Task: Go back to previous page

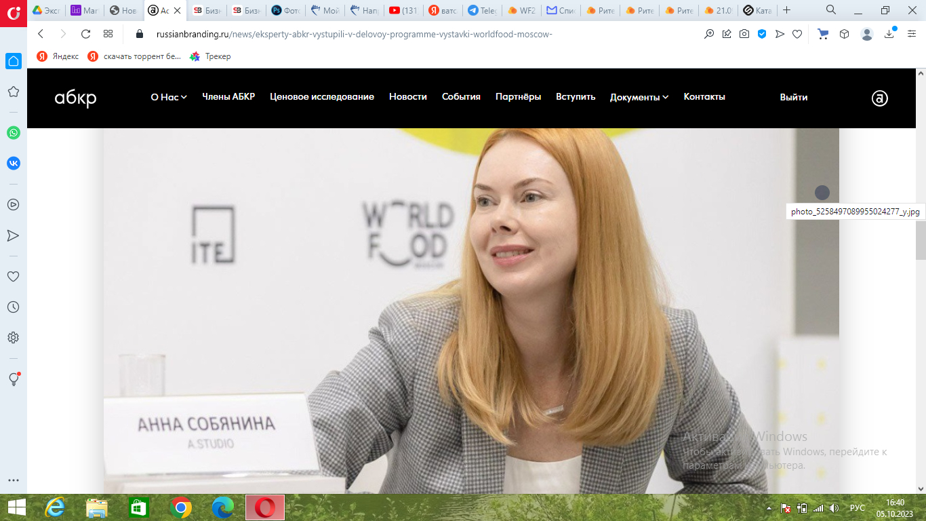Action: point(41,34)
